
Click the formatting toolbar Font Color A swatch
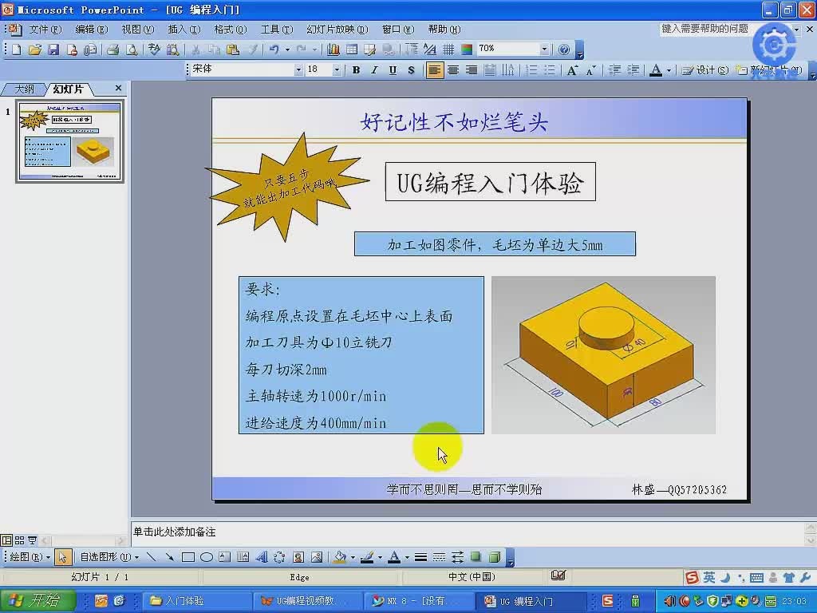pyautogui.click(x=656, y=70)
